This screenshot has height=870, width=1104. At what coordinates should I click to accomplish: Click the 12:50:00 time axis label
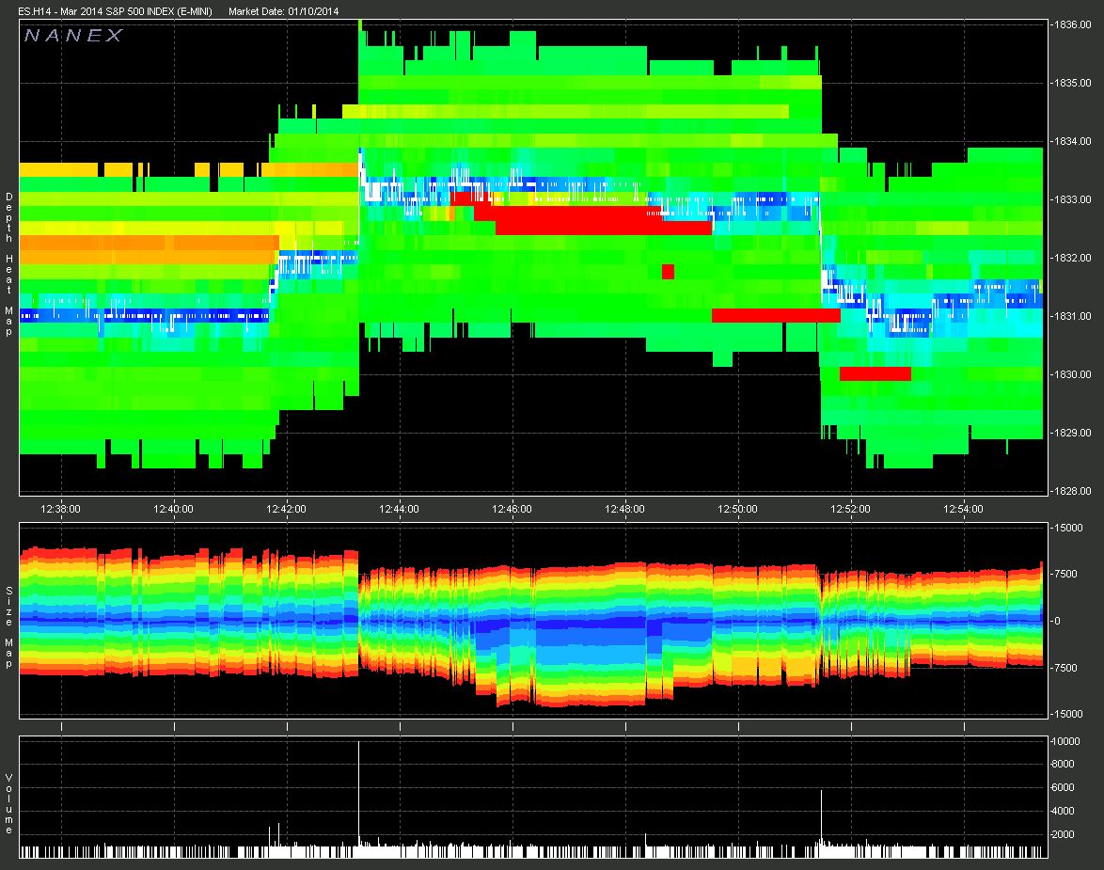pos(738,509)
